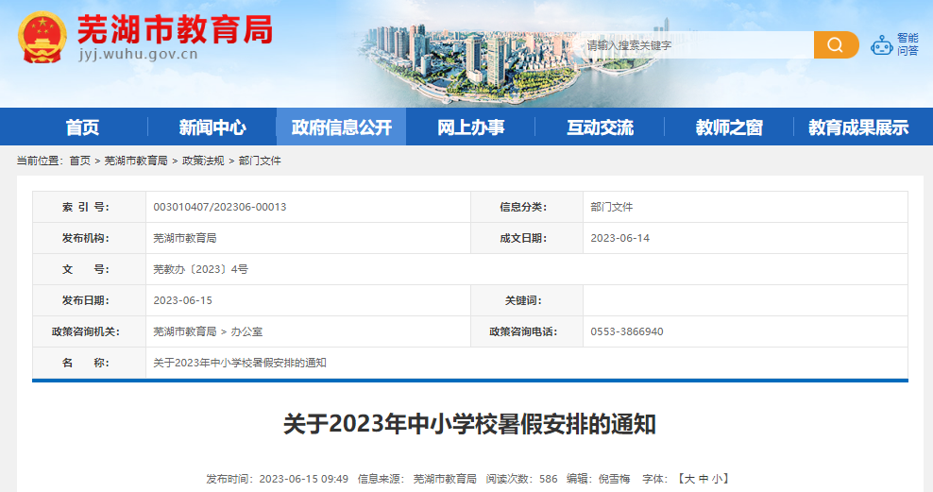Click the 芜湖市教育局 breadcrumb link

pos(136,161)
